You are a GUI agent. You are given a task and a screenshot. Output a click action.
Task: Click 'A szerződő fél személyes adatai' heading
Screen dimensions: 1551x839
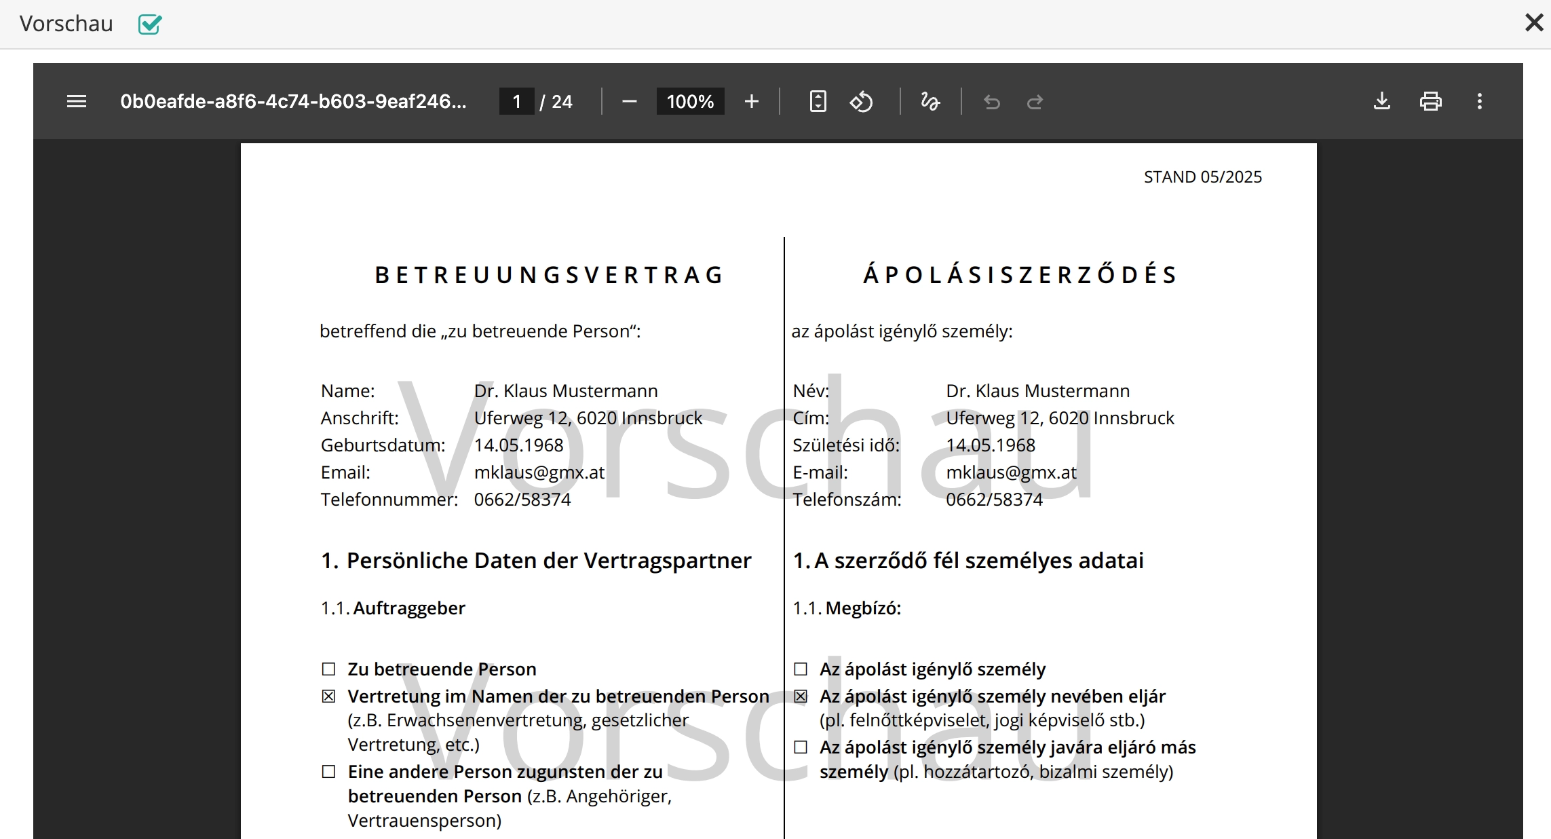pos(979,561)
